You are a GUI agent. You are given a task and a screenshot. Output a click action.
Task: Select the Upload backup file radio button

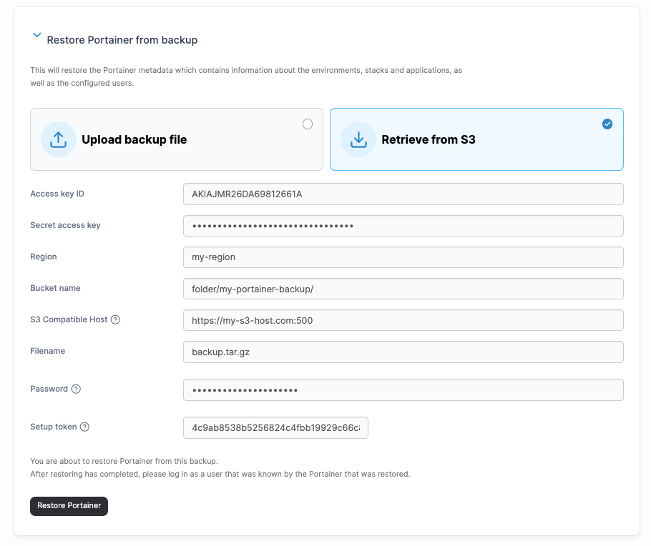coord(307,124)
